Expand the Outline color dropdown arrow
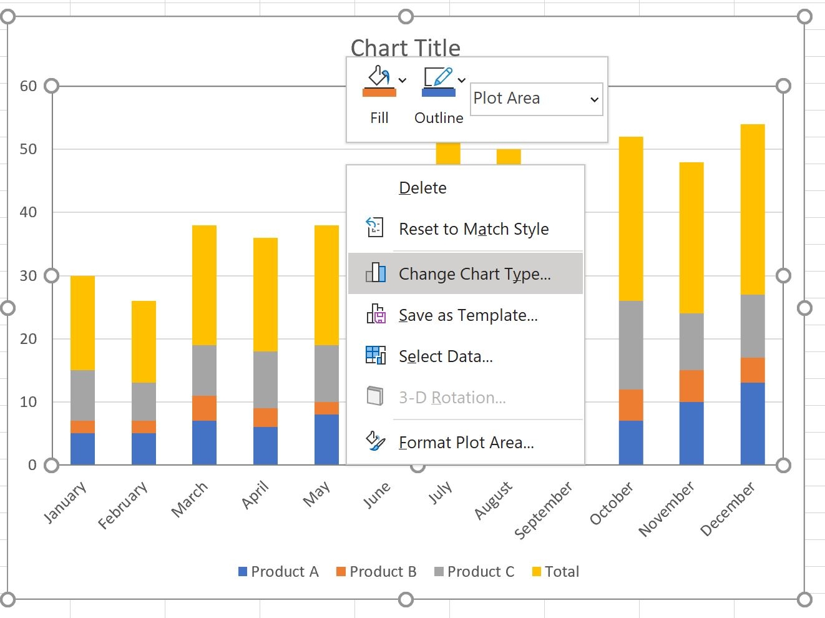The width and height of the screenshot is (825, 618). tap(462, 81)
